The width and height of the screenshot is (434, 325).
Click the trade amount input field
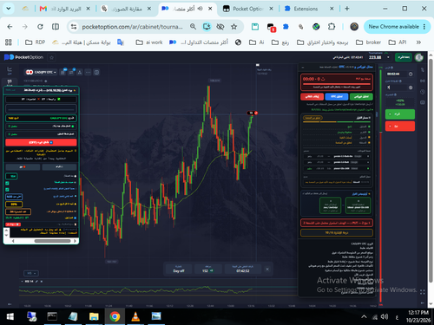coord(397,88)
